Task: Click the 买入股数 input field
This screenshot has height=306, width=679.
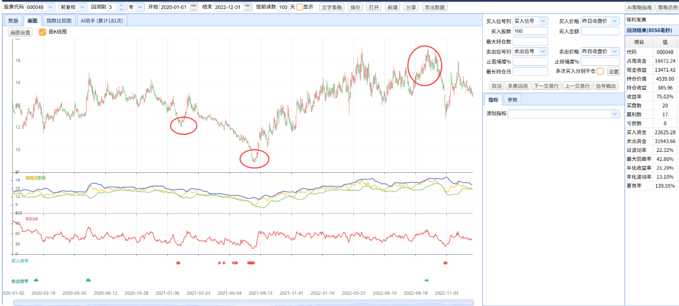Action: pyautogui.click(x=530, y=31)
